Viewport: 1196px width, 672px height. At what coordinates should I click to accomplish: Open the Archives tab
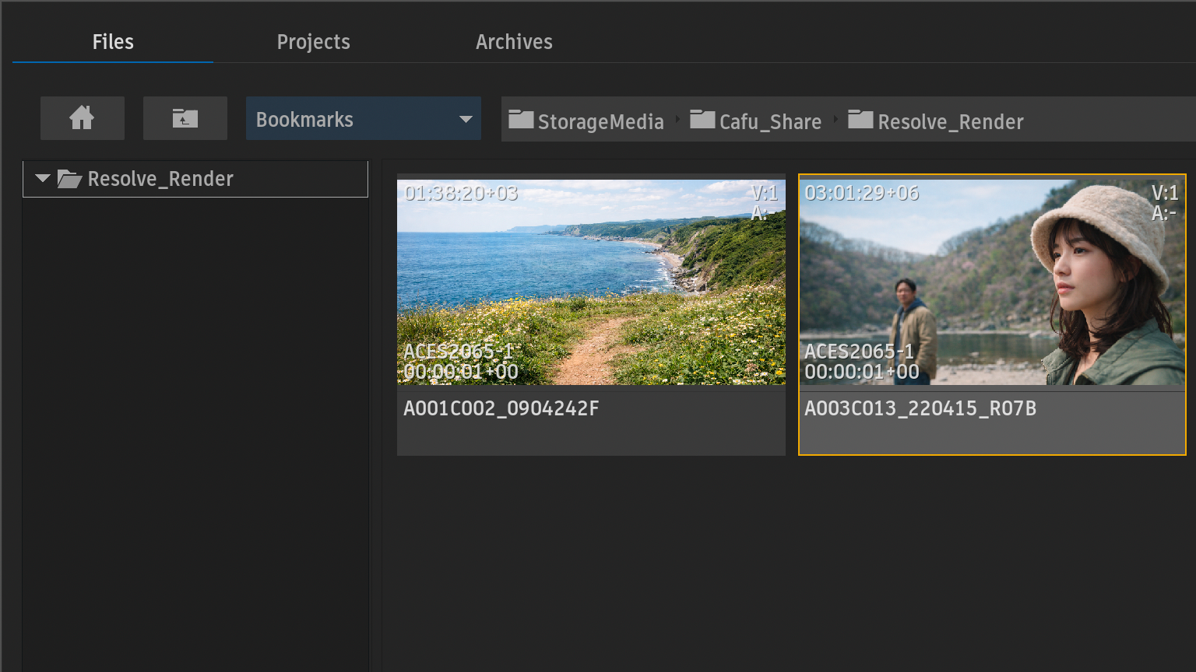514,42
